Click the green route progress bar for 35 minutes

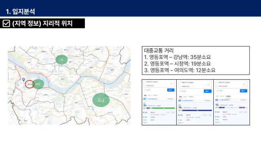(x=164, y=108)
